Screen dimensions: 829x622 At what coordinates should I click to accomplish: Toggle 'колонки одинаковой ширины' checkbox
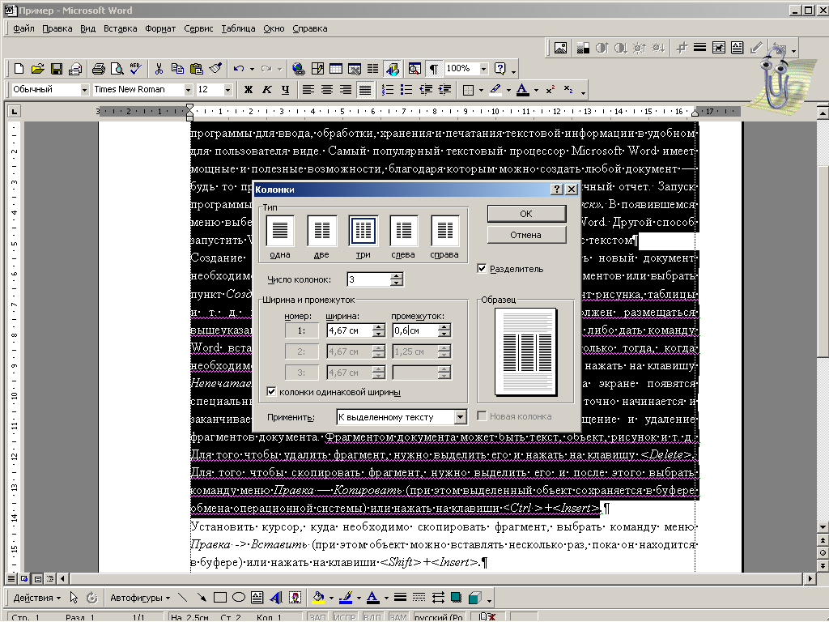271,392
